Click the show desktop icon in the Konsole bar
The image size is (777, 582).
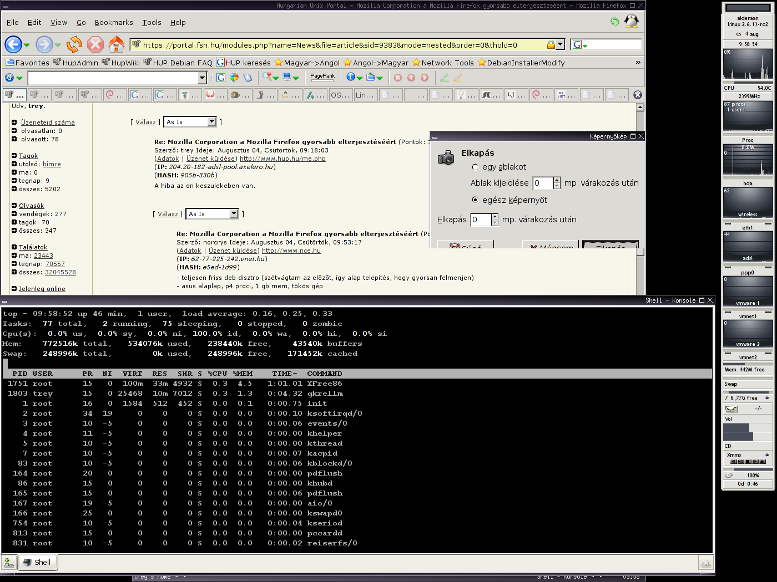(x=8, y=563)
